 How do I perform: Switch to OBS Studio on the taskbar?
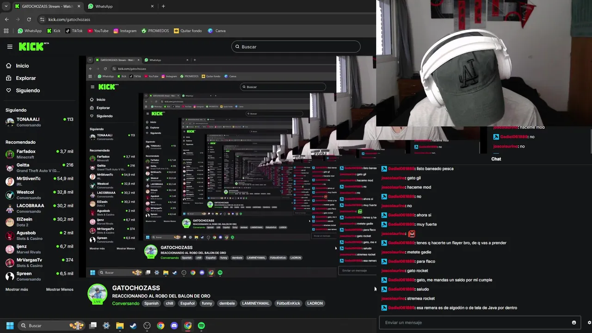pos(147,326)
